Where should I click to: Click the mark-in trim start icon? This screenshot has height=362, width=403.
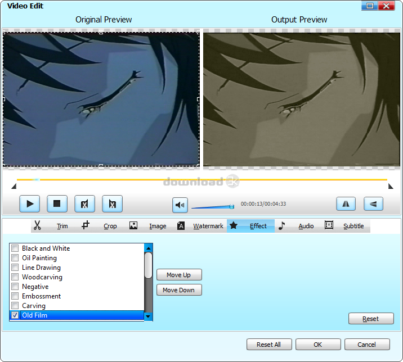click(x=84, y=203)
